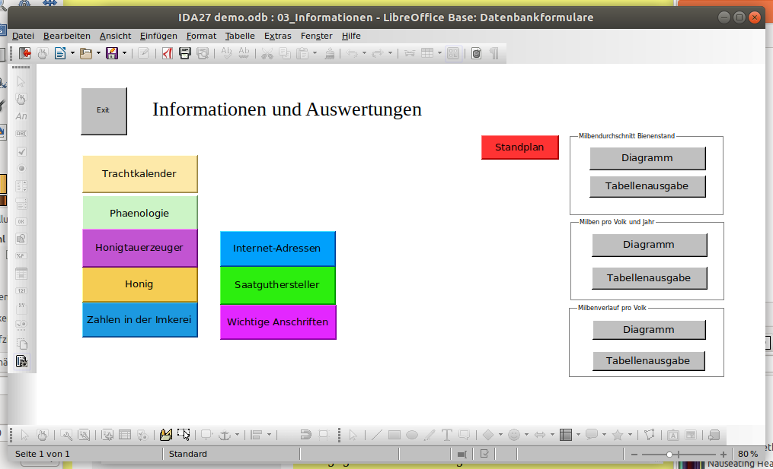Select the label field 'An' control icon
Screen dimensions: 773x469
tap(21, 116)
